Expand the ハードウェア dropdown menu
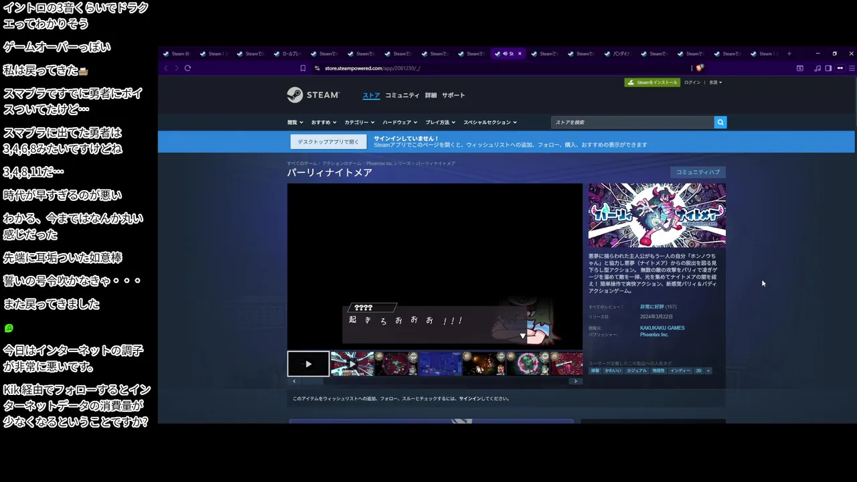857x482 pixels. point(400,123)
